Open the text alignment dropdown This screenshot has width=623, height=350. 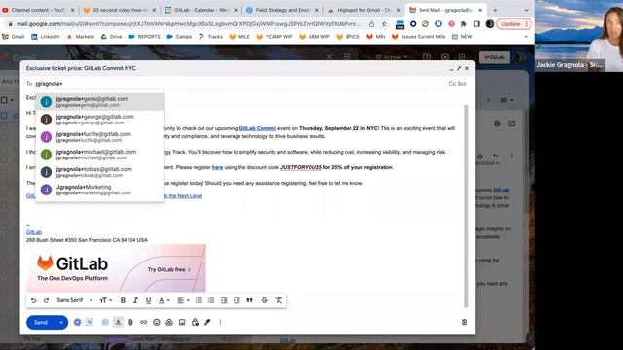183,300
